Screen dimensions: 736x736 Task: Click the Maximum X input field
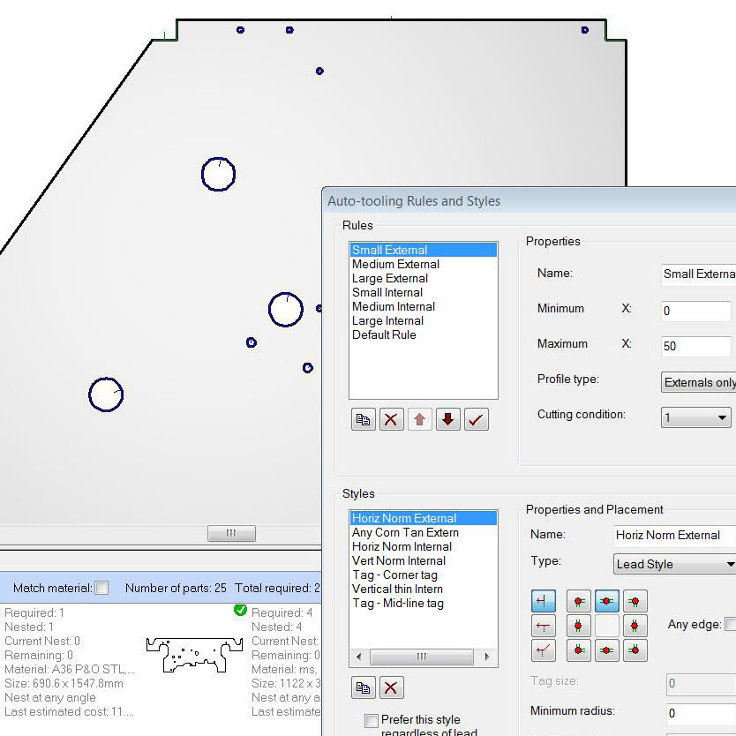[697, 346]
